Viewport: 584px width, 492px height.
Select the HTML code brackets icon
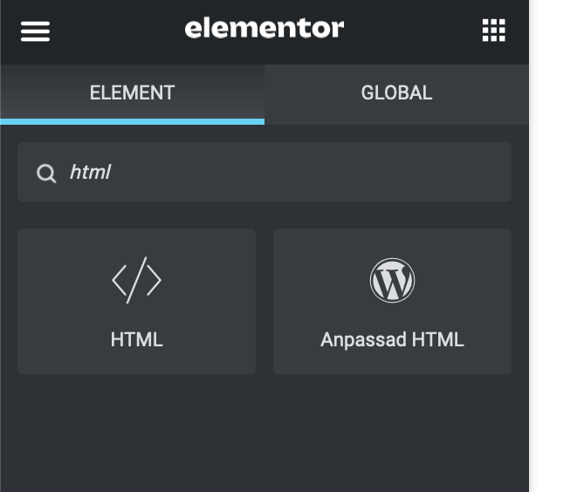click(136, 281)
